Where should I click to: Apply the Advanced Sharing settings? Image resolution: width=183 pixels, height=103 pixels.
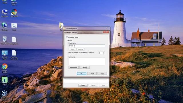[102, 74]
